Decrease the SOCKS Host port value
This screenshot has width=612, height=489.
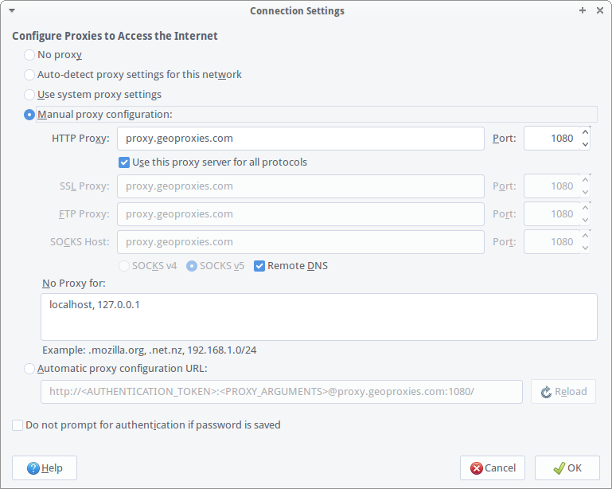click(x=585, y=248)
